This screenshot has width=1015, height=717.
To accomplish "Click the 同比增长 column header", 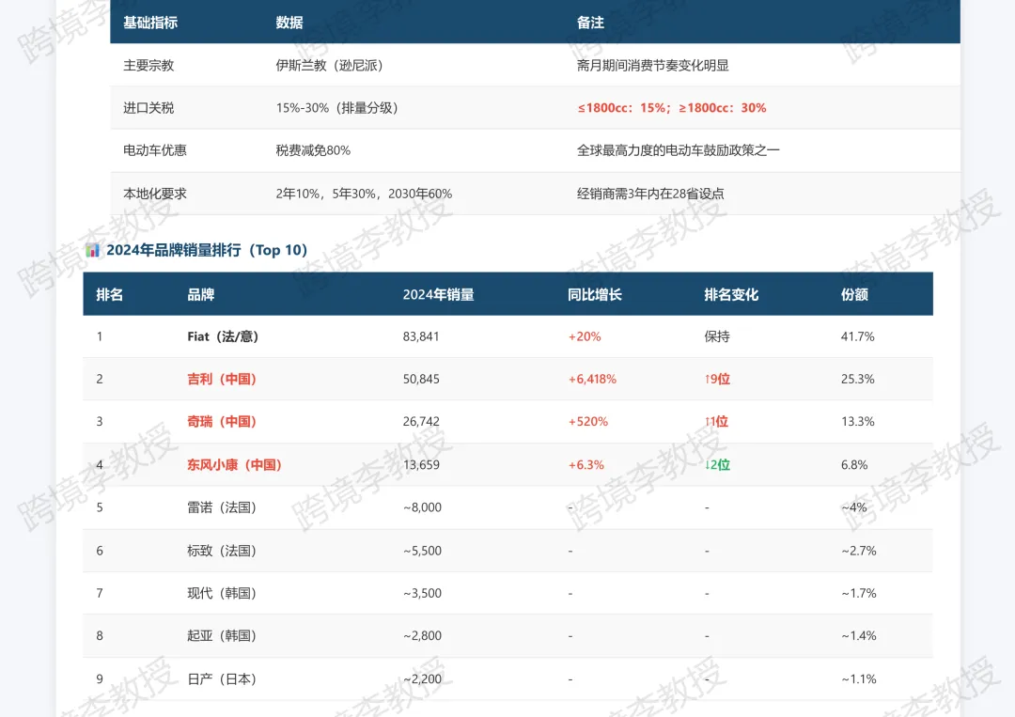I will pyautogui.click(x=594, y=294).
